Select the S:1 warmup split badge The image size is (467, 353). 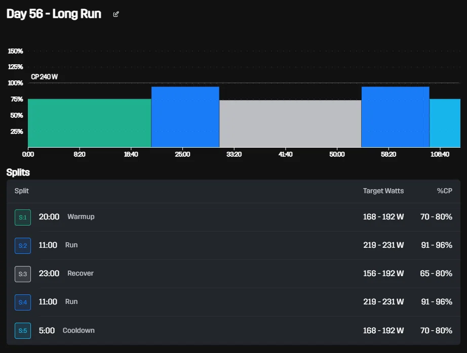pyautogui.click(x=23, y=217)
